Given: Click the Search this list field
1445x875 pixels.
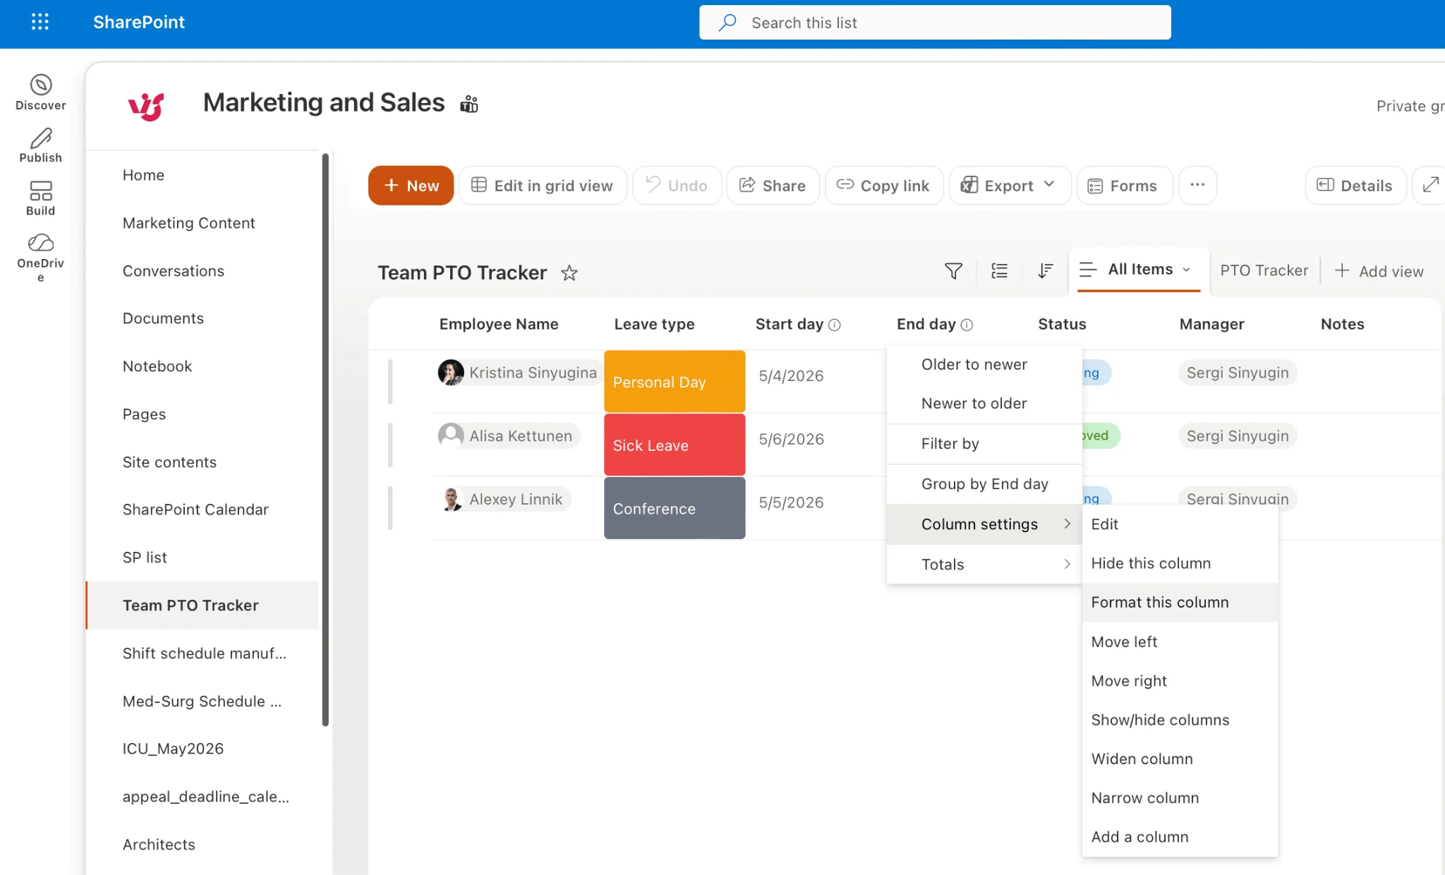Looking at the screenshot, I should point(935,23).
